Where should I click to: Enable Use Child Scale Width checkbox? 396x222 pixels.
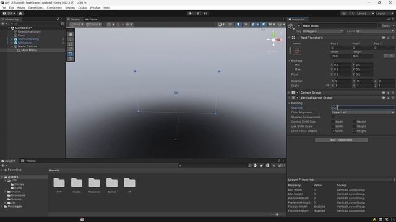point(333,126)
